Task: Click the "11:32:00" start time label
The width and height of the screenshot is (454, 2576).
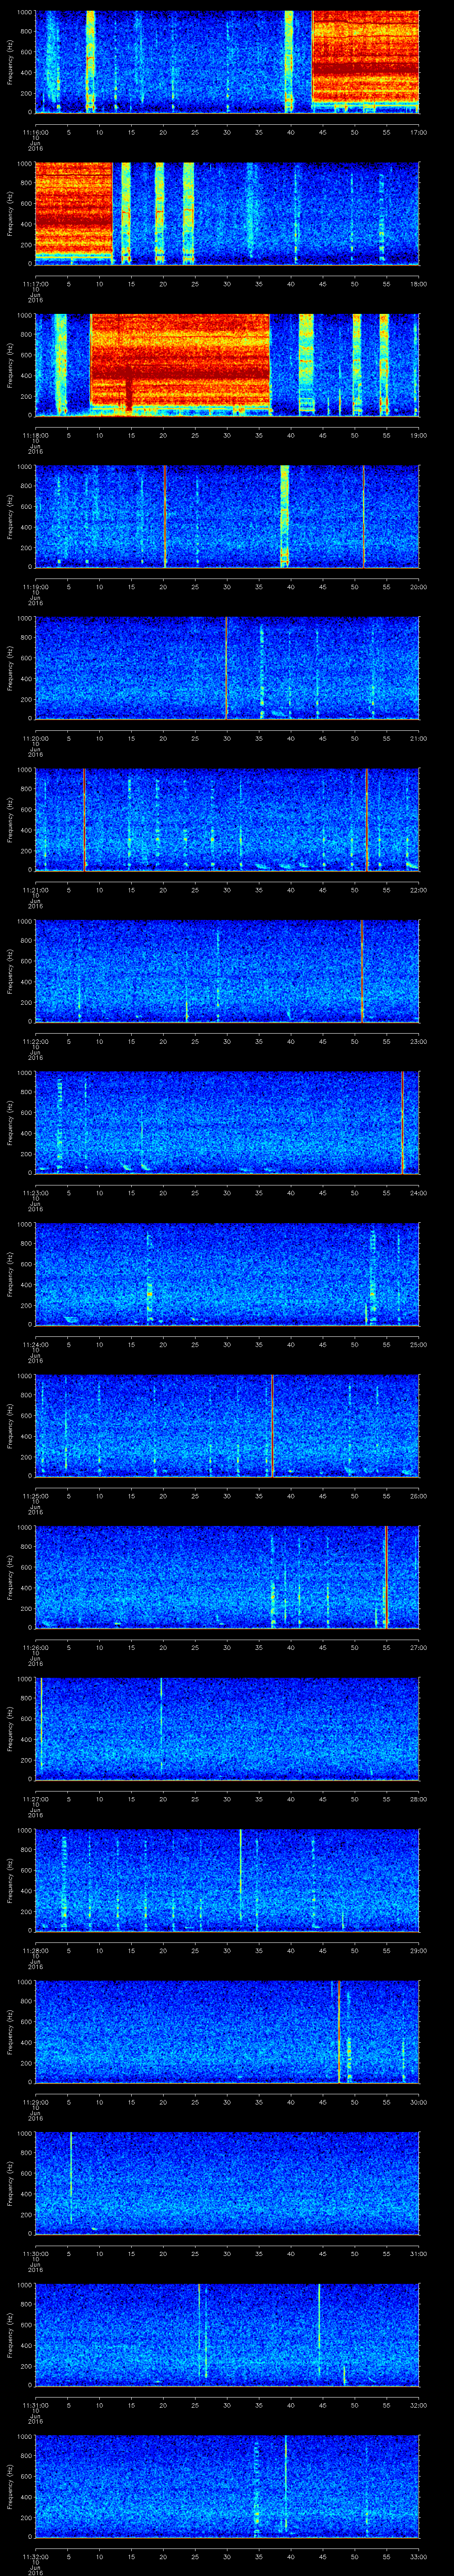Action: [35, 2556]
